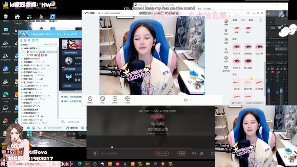This screenshot has height=167, width=297.
Task: Click the 切换至YY伴侣美颜 link
Action: (x=255, y=103)
